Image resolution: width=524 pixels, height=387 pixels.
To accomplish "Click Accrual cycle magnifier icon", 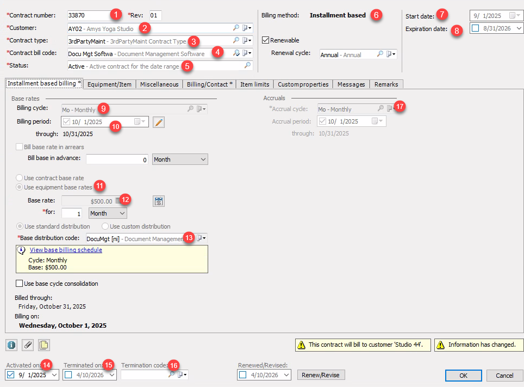I will point(380,108).
